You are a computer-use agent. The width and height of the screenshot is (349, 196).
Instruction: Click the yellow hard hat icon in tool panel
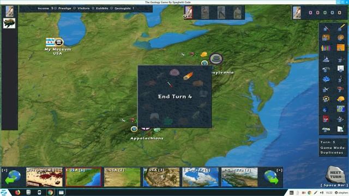pos(340,99)
